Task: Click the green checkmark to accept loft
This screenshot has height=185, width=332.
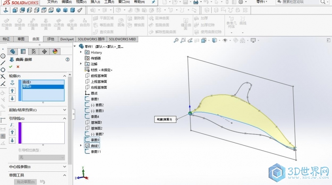Action: (11, 67)
